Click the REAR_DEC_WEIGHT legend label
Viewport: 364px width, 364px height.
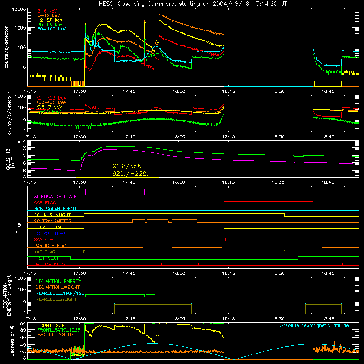[x=56, y=299]
